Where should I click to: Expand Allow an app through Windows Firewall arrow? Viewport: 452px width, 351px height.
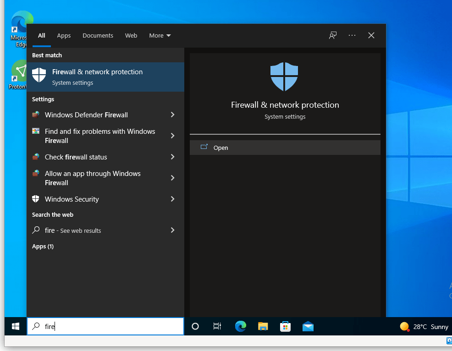click(x=172, y=178)
